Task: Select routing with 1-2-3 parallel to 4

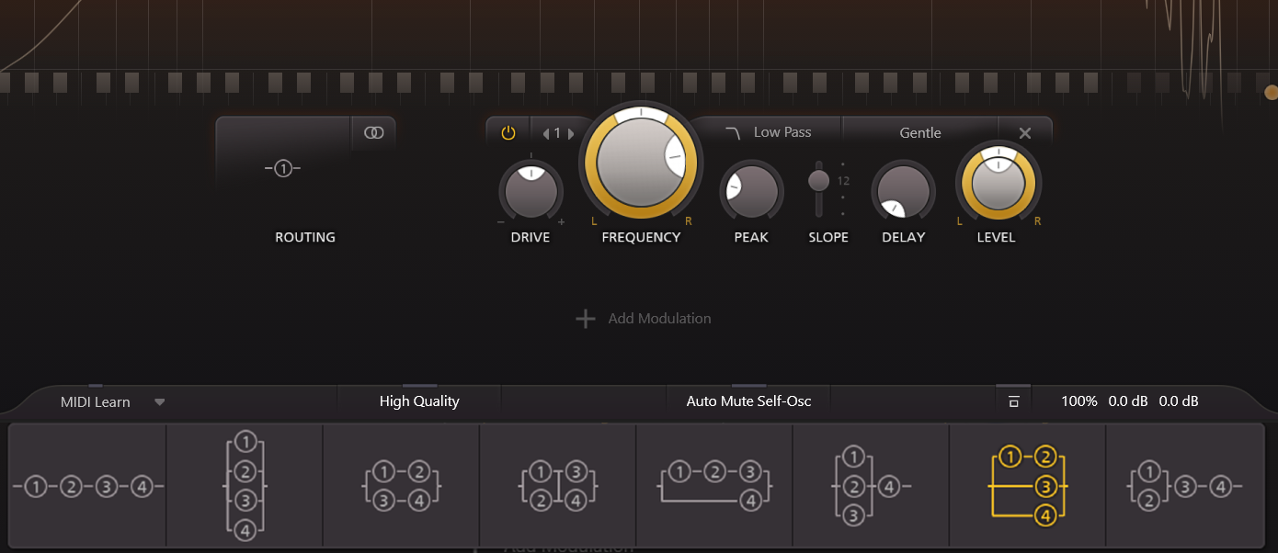Action: (x=714, y=486)
